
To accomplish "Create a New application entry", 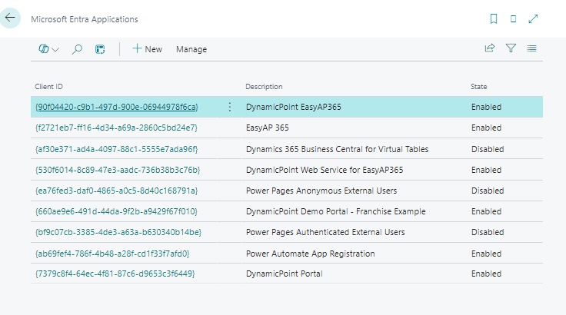I will [148, 49].
